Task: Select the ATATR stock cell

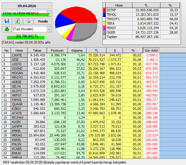Action: pos(19,113)
